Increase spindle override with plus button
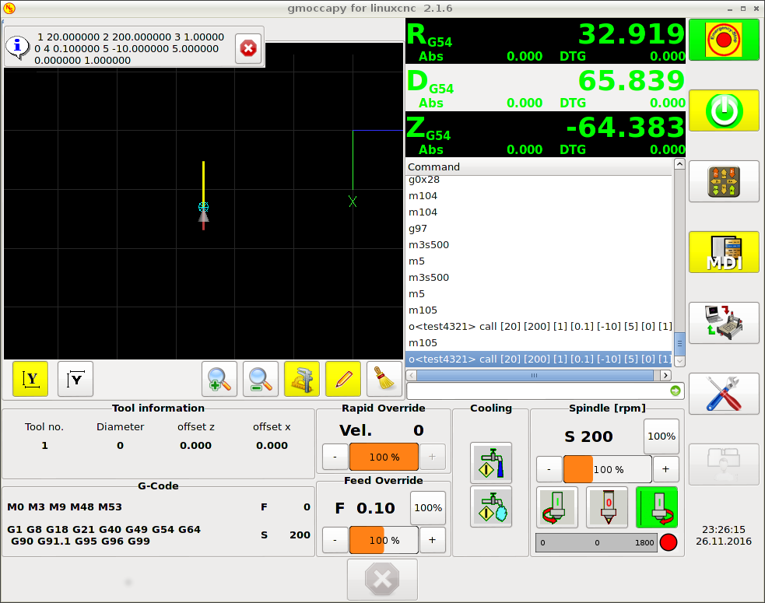 pos(665,469)
